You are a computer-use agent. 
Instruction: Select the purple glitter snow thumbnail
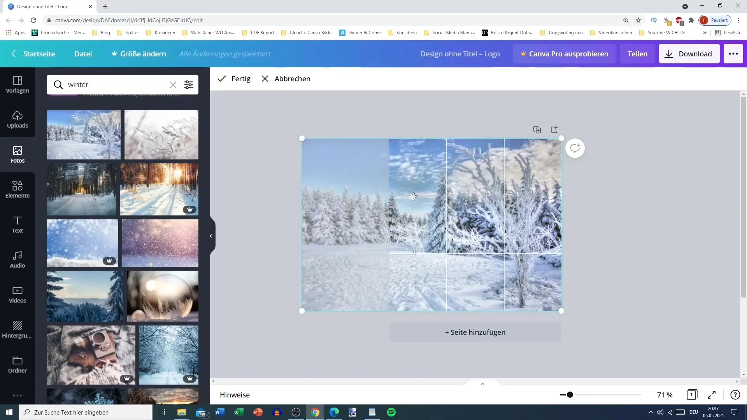tap(160, 243)
